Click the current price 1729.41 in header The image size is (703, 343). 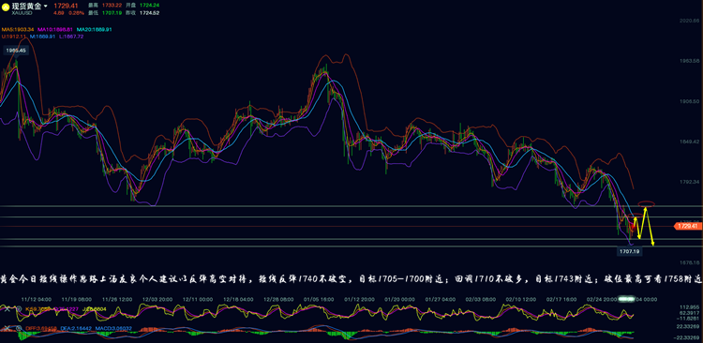(66, 6)
